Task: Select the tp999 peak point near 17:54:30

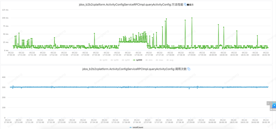Action: coord(94,33)
